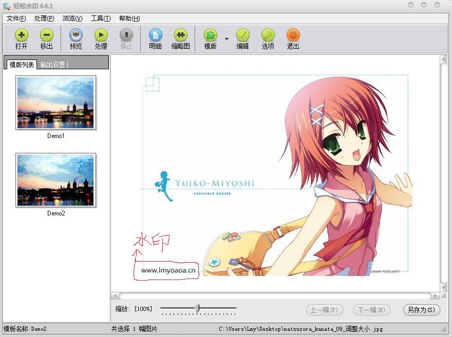Click the orange Exit (退出) icon
Viewport: 452px width, 337px height.
click(x=293, y=35)
